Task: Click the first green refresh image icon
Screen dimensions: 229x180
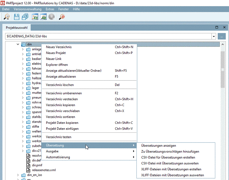Action: 35,17
